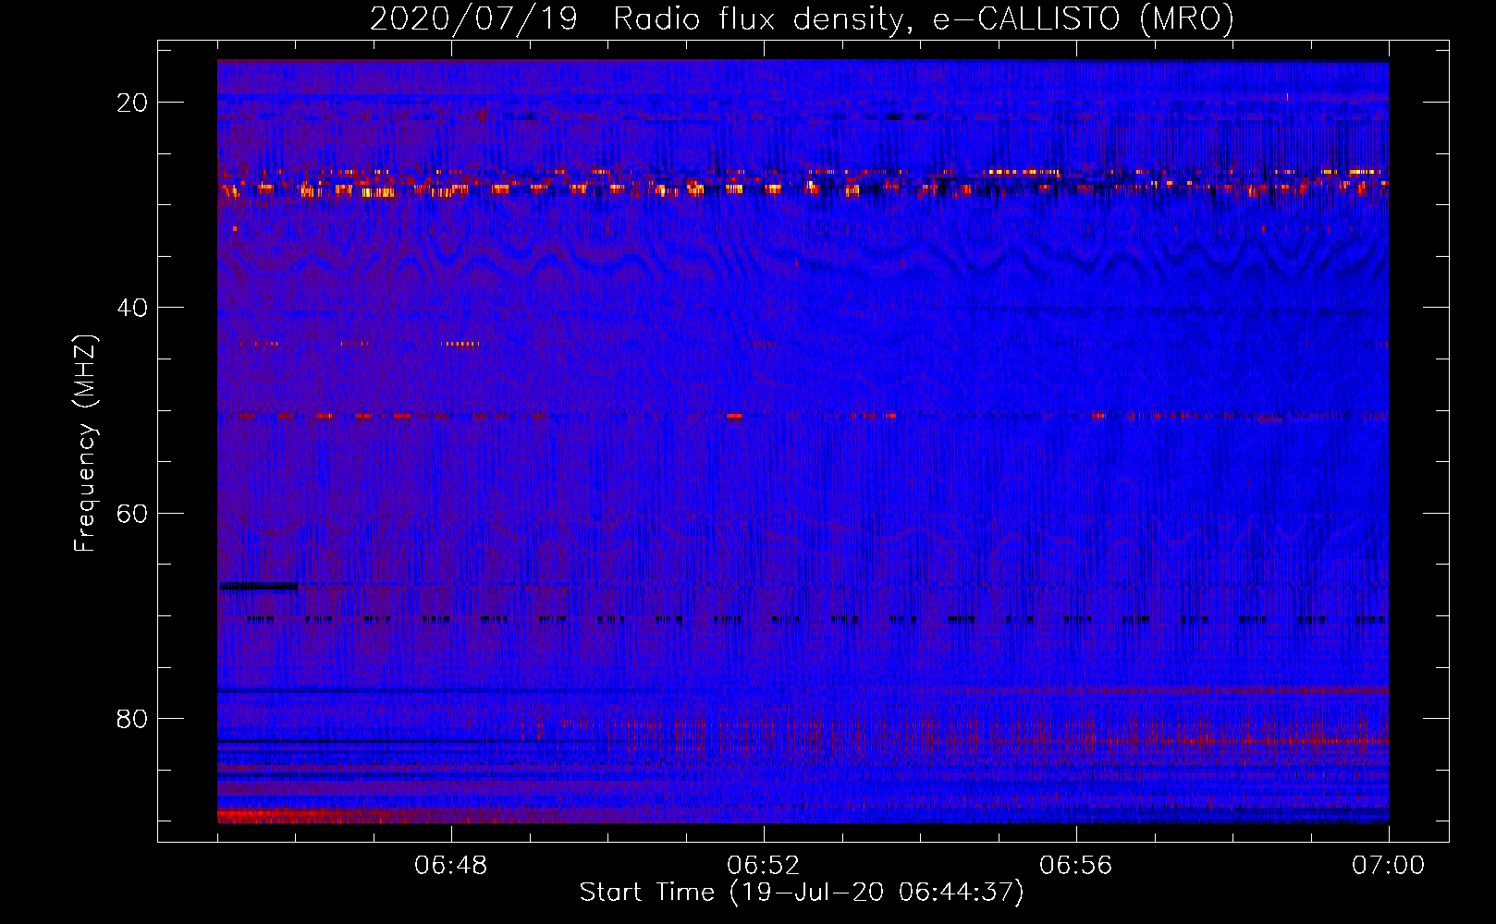
Task: Click the bright red band at the spectrogram's bottom-left corner
Action: pyautogui.click(x=277, y=815)
